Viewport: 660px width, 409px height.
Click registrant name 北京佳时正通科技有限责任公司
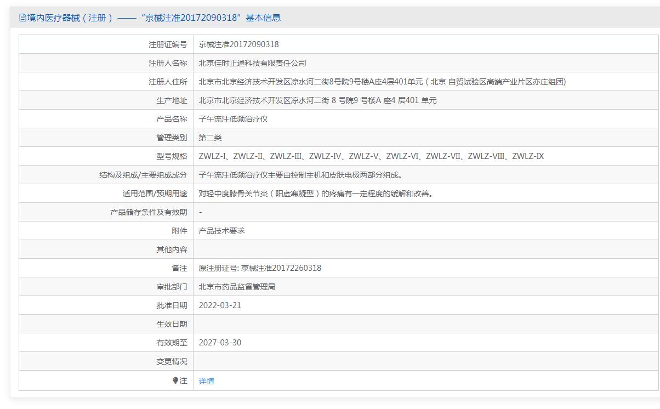(x=252, y=63)
